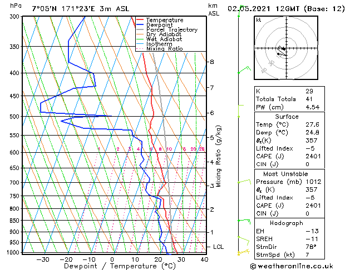
Task: Click the 'hPa' pressure axis unit label
Action: point(16,6)
